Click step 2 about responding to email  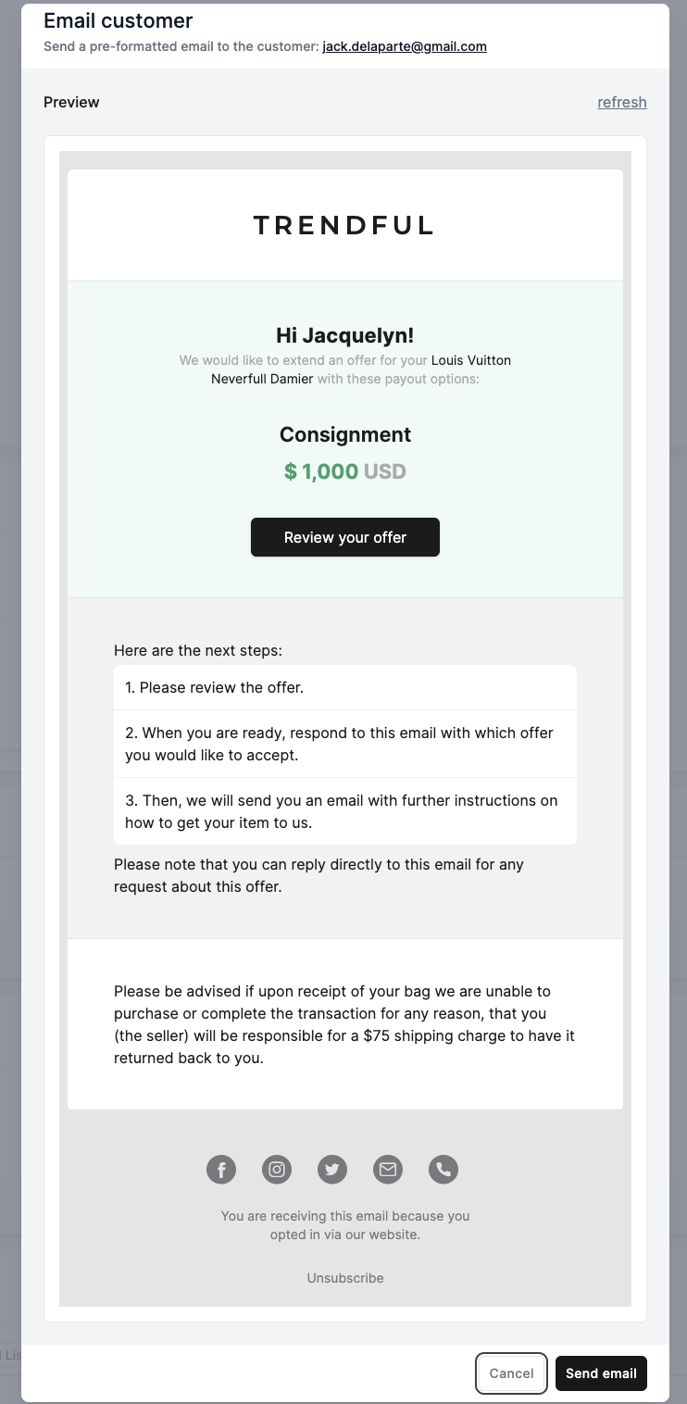coord(345,744)
